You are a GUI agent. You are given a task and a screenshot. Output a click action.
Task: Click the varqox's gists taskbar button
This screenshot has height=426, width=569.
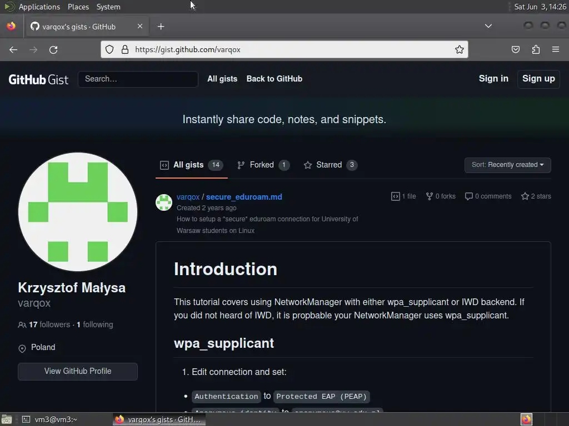[x=158, y=419]
